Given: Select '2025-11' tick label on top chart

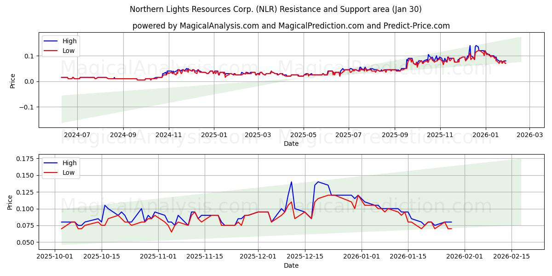Looking at the screenshot, I should coord(440,135).
